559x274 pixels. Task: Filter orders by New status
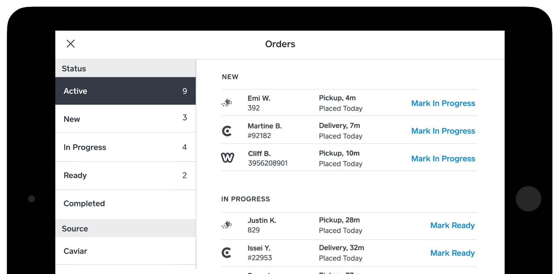pos(125,119)
